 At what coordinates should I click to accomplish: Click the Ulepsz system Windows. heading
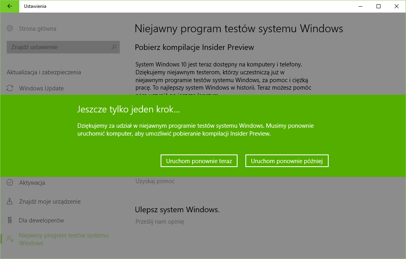pos(177,210)
